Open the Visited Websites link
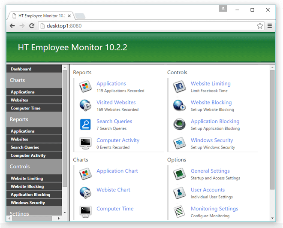Viewport: 283px width, 228px height. pos(116,102)
